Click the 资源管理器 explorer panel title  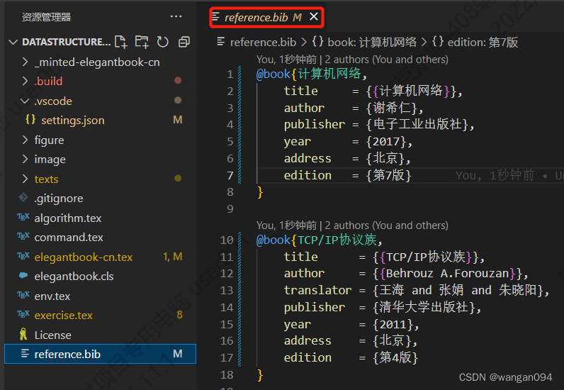[x=46, y=17]
